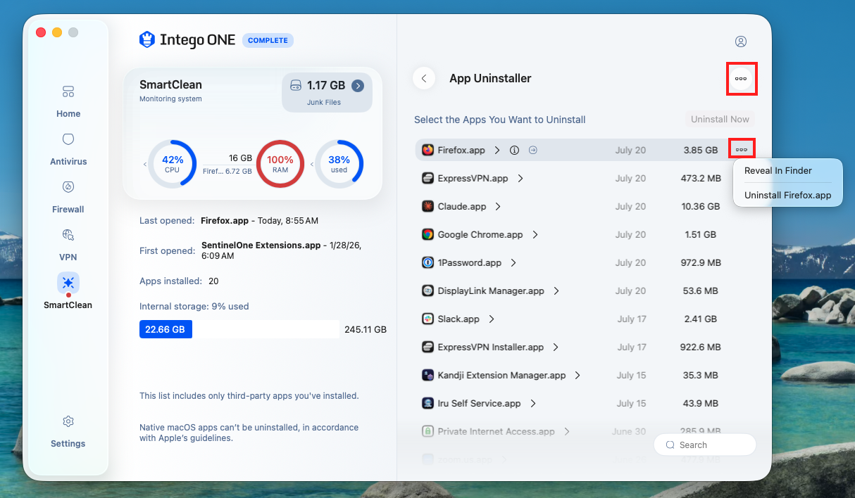The height and width of the screenshot is (498, 855).
Task: Click the Google Chrome app icon
Action: click(x=427, y=234)
